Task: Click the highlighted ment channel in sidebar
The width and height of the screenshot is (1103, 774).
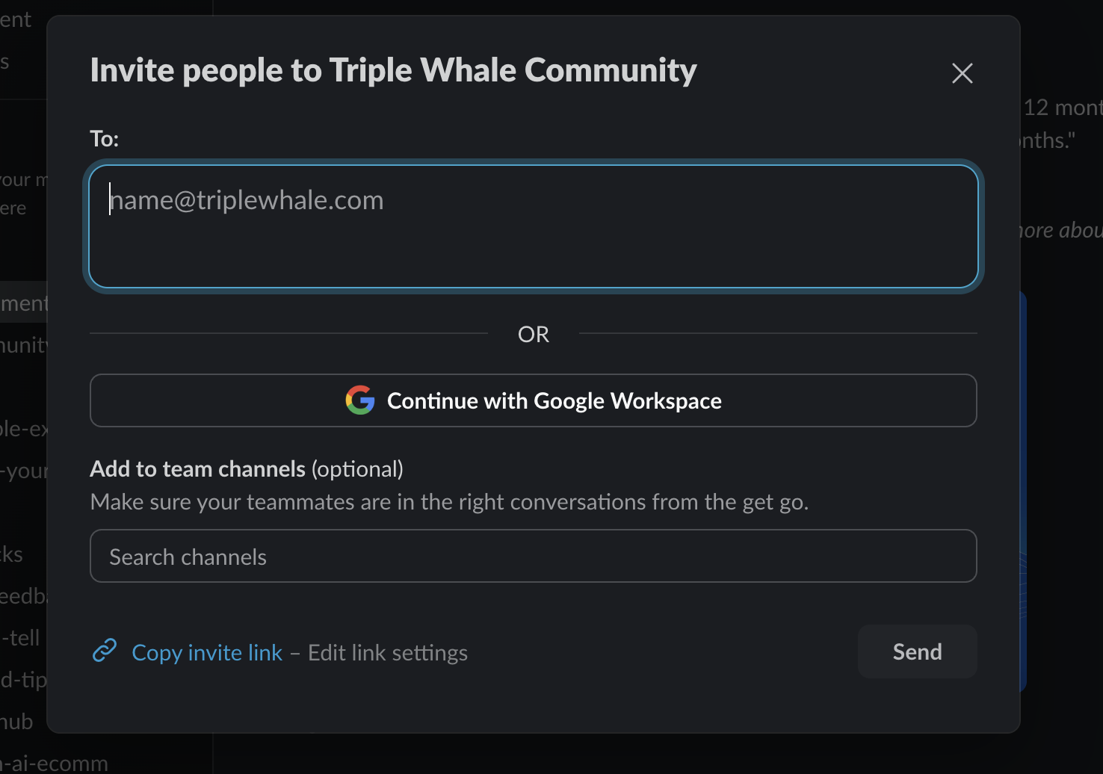Action: point(22,303)
